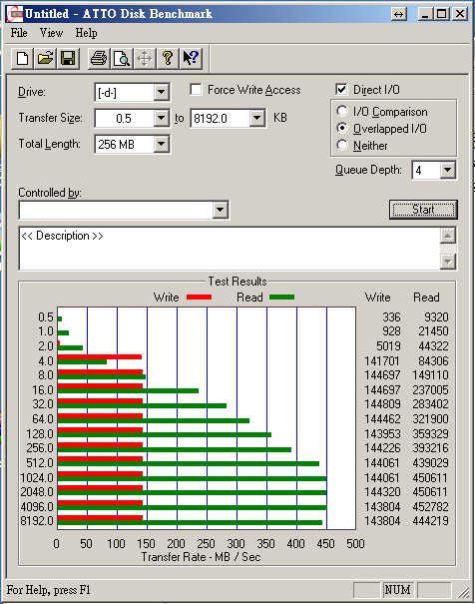Save results with the floppy disk icon
Image resolution: width=475 pixels, height=604 pixels.
68,59
